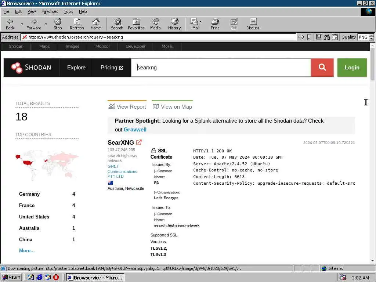This screenshot has width=376, height=282.
Task: Open GNET Communications PTY LTD link
Action: pos(122,171)
